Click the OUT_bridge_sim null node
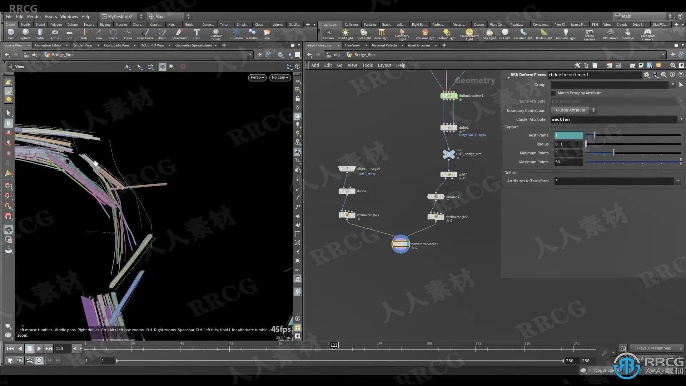Screen dimensions: 686x386 point(448,154)
